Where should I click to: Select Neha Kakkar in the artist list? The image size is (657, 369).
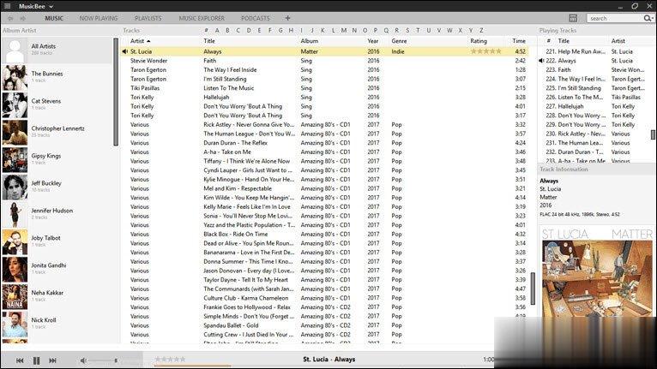click(x=57, y=296)
